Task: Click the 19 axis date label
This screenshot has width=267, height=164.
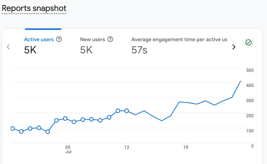Action: [x=186, y=147]
